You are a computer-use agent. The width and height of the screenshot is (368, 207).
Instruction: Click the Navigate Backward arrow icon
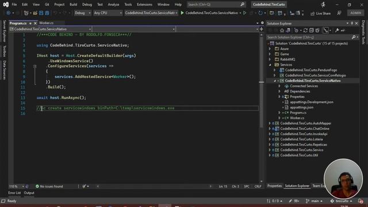[8, 13]
